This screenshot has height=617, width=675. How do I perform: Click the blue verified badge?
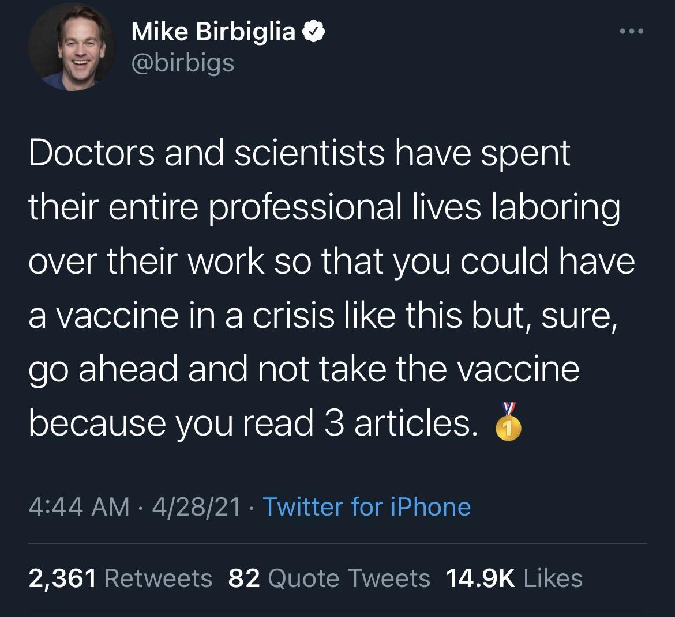[313, 33]
